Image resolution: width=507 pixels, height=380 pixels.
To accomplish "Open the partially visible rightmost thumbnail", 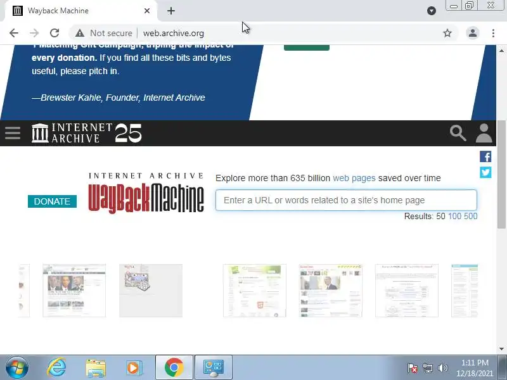I will point(465,291).
